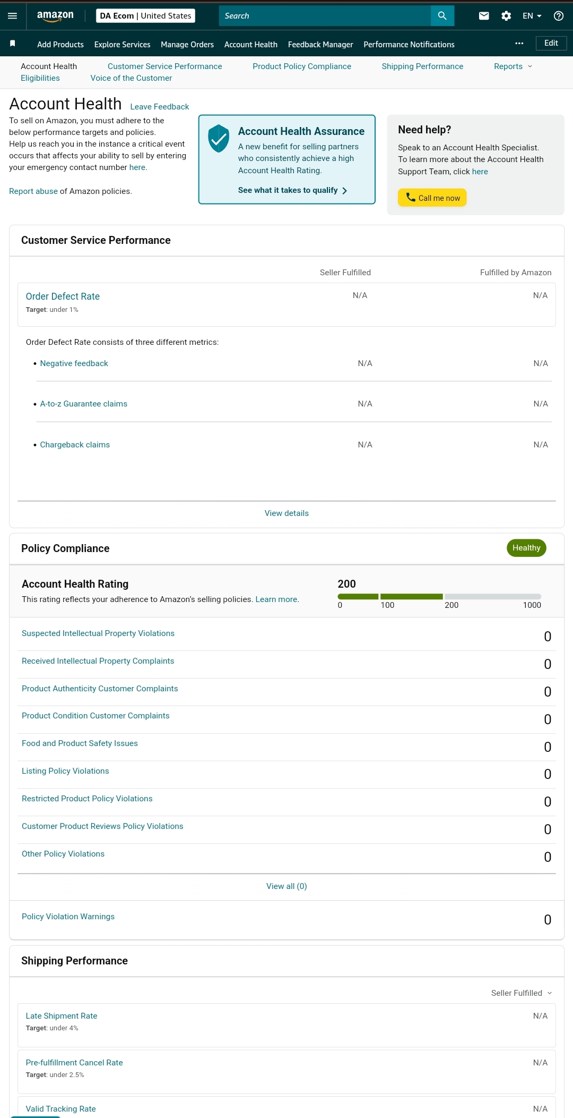
Task: Open Product Authenticity Customer Complaints
Action: [x=100, y=689]
